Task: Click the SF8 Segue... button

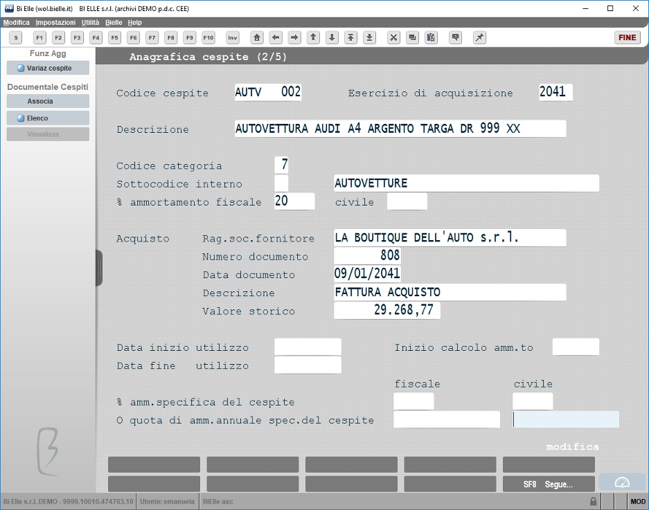Action: 549,484
